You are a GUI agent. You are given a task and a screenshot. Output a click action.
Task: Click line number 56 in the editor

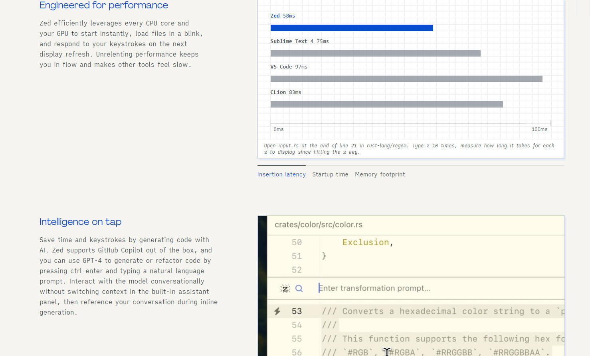click(297, 352)
